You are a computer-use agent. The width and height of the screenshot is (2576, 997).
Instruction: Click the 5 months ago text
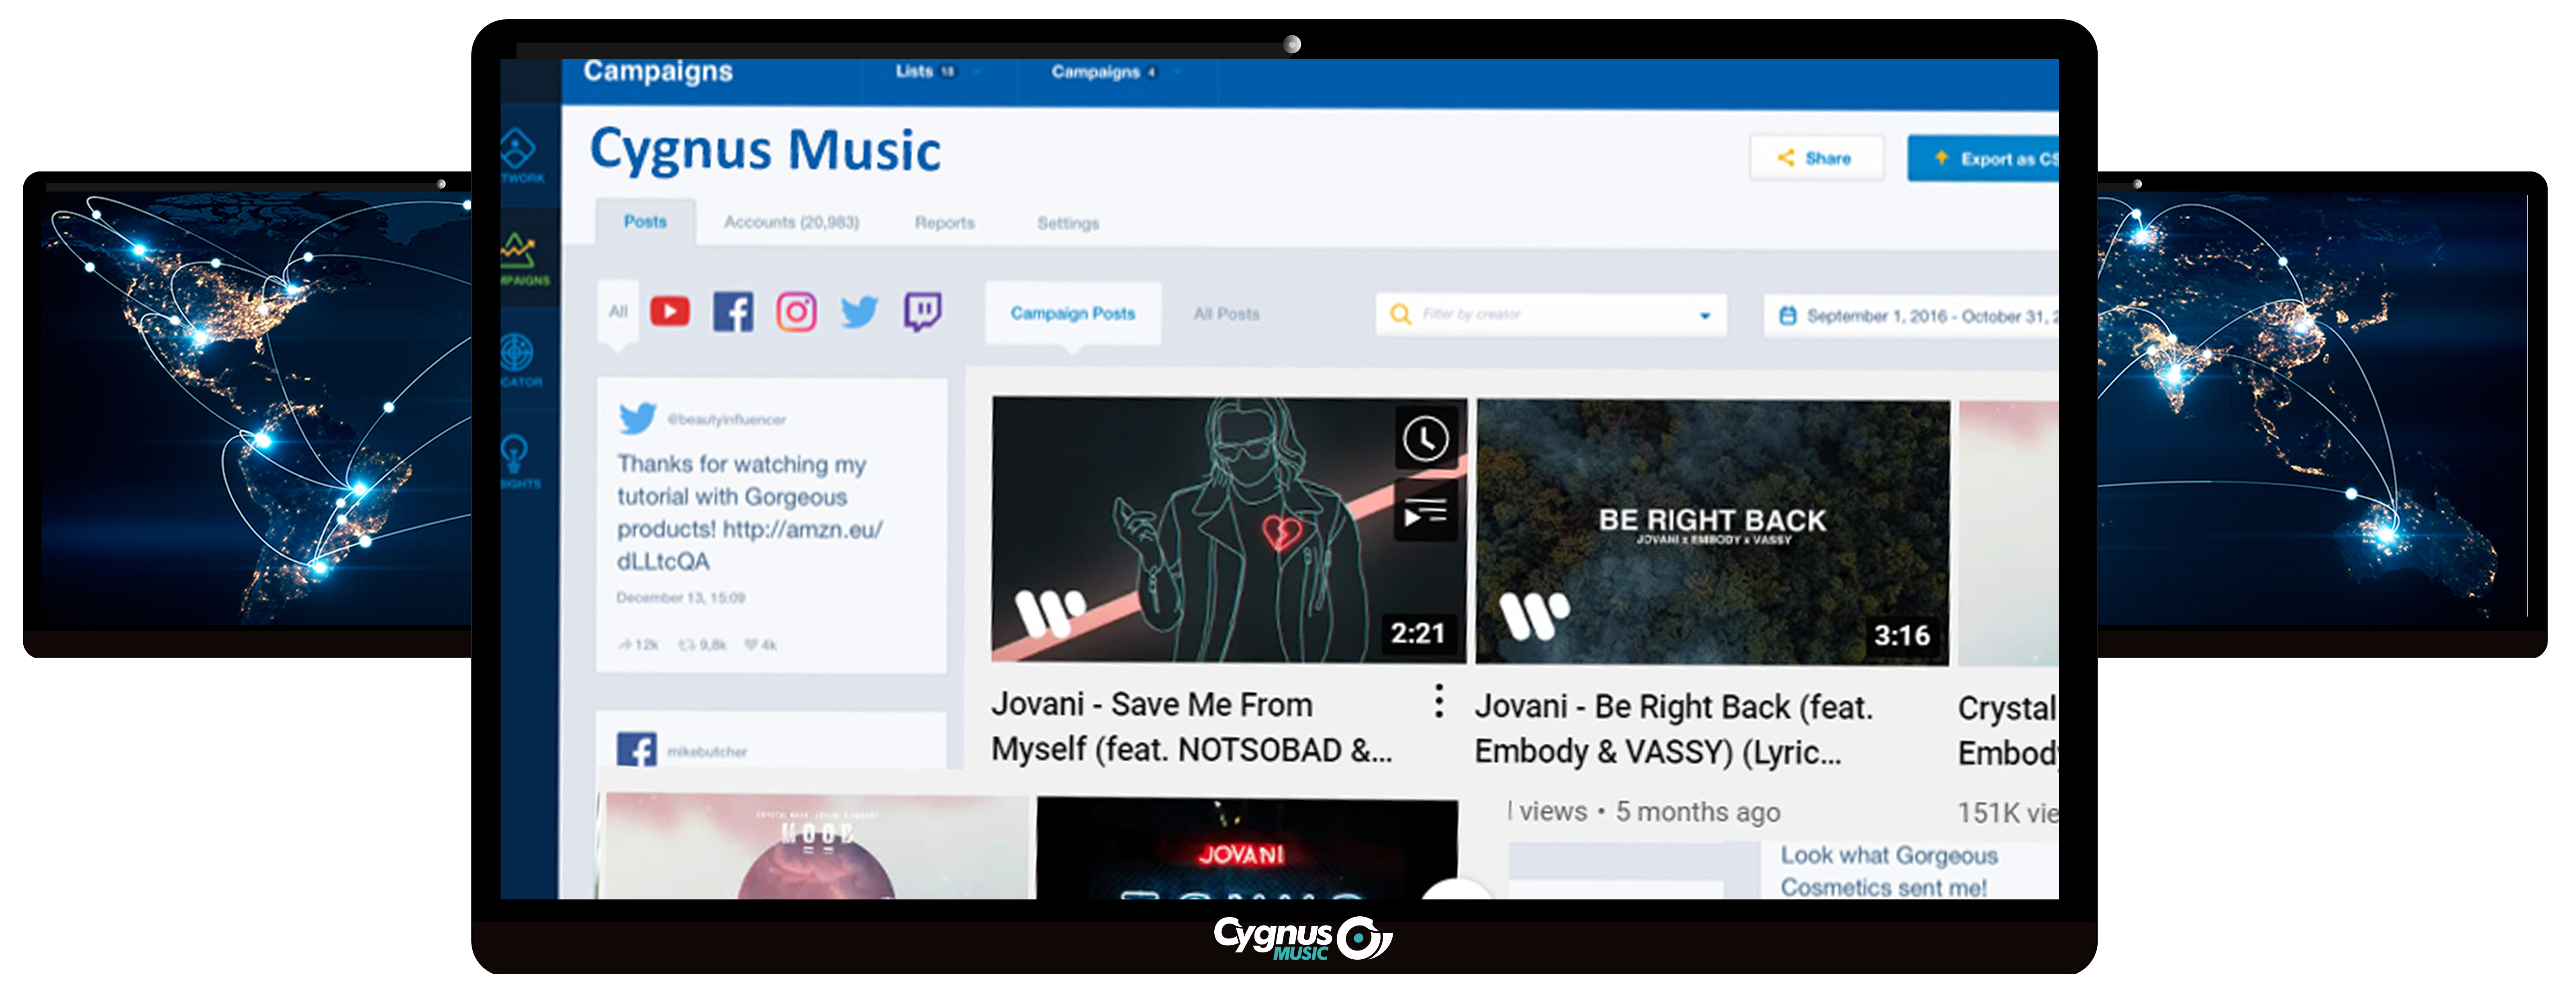pyautogui.click(x=1698, y=812)
